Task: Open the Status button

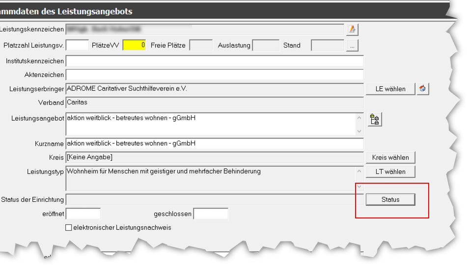Action: [390, 199]
